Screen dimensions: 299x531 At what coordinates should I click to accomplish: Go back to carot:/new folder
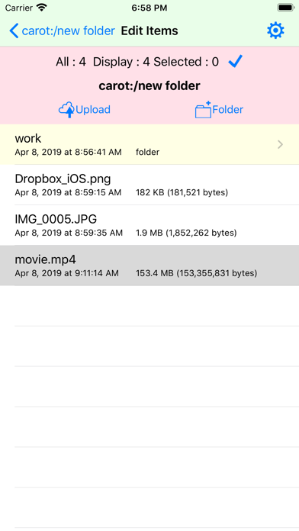(x=68, y=31)
